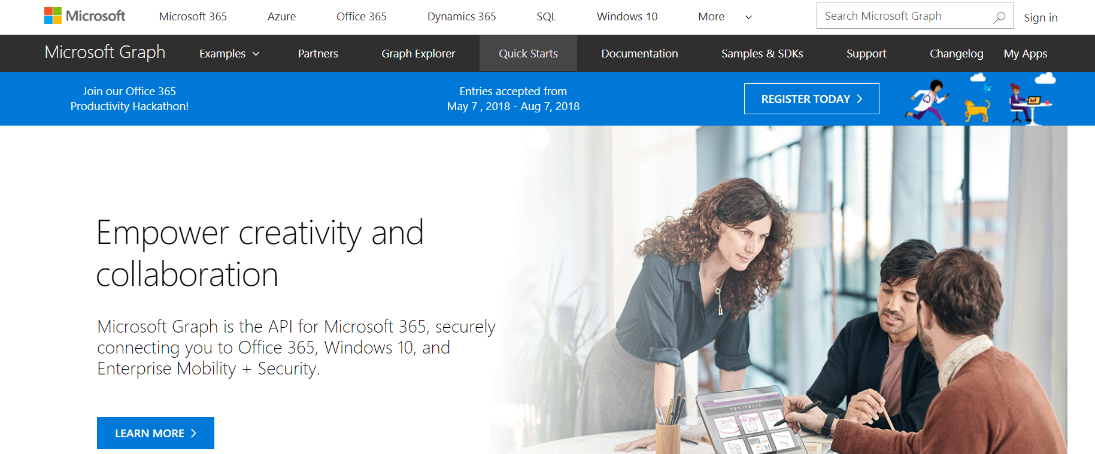Open the SQL link
The height and width of the screenshot is (454, 1095).
(546, 17)
